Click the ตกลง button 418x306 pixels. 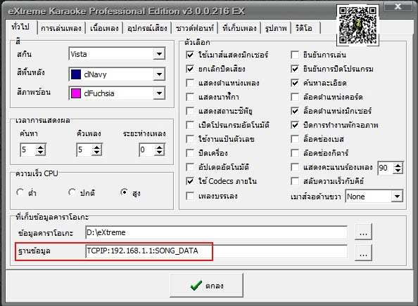pos(207,285)
